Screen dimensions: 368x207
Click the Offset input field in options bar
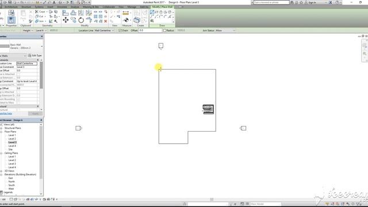click(x=150, y=30)
